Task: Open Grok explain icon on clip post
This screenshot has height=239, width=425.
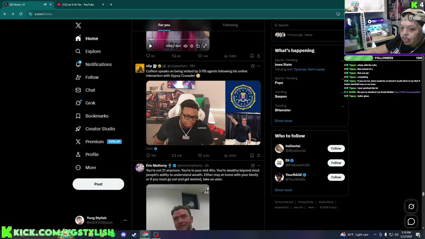Action: coord(253,66)
